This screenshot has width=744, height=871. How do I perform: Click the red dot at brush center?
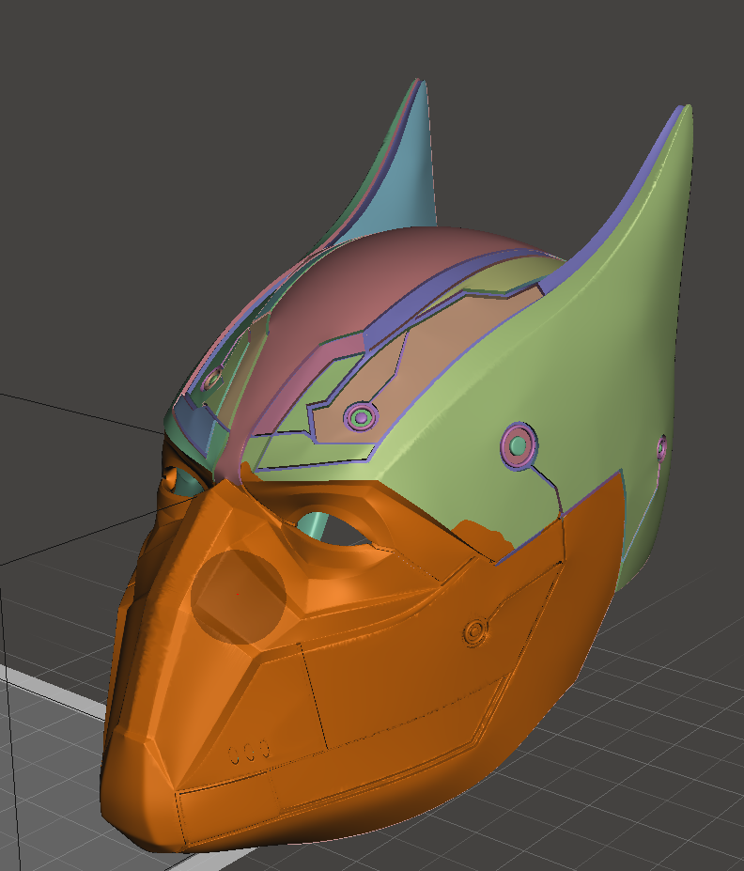click(x=238, y=594)
